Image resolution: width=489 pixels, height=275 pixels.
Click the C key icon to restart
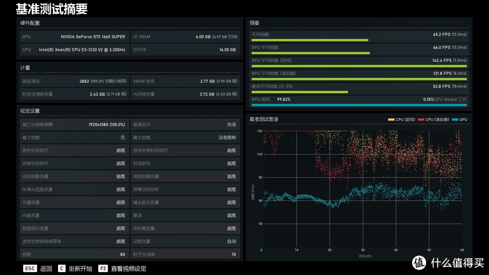point(62,269)
